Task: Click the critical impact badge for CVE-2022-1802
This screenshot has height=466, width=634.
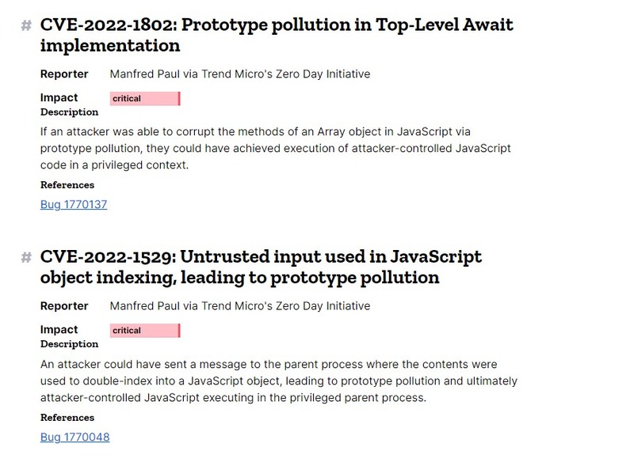Action: 145,99
